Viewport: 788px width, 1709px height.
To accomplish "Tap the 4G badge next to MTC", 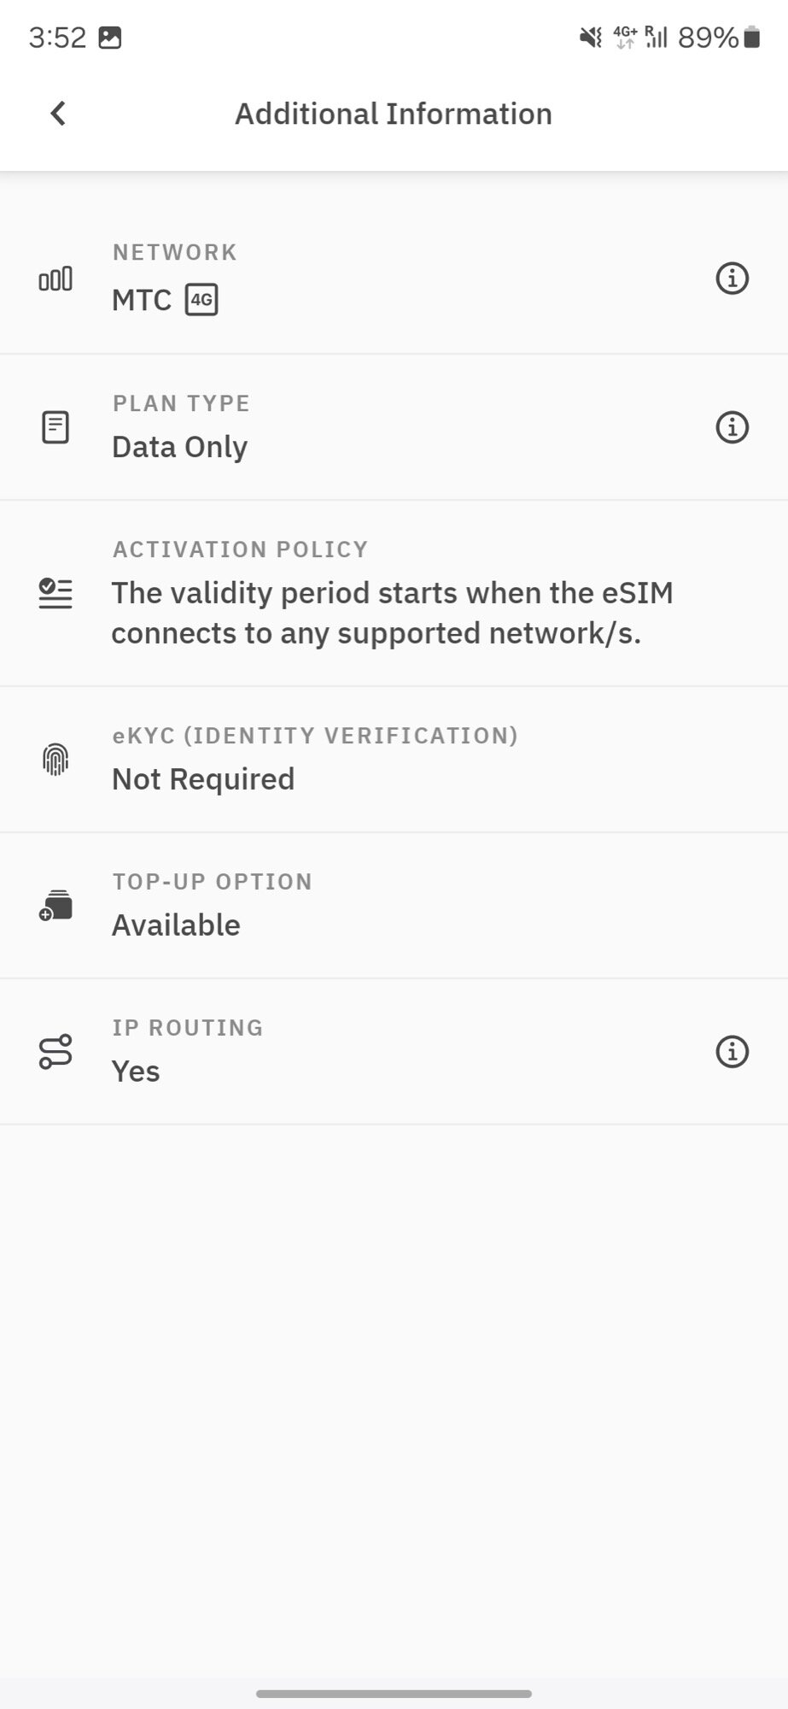I will (x=201, y=300).
